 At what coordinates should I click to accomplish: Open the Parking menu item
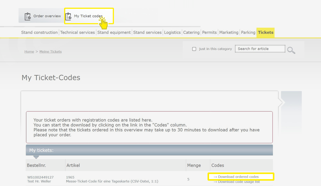pos(248,33)
